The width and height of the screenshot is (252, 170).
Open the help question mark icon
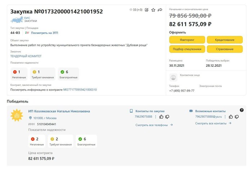242,110
